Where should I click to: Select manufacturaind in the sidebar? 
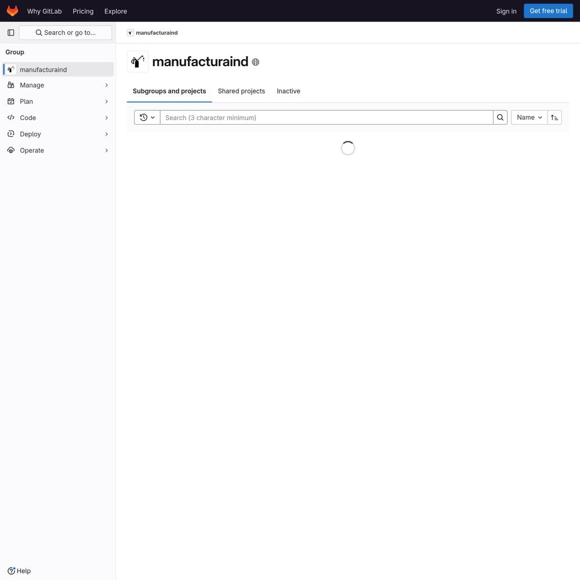(59, 70)
